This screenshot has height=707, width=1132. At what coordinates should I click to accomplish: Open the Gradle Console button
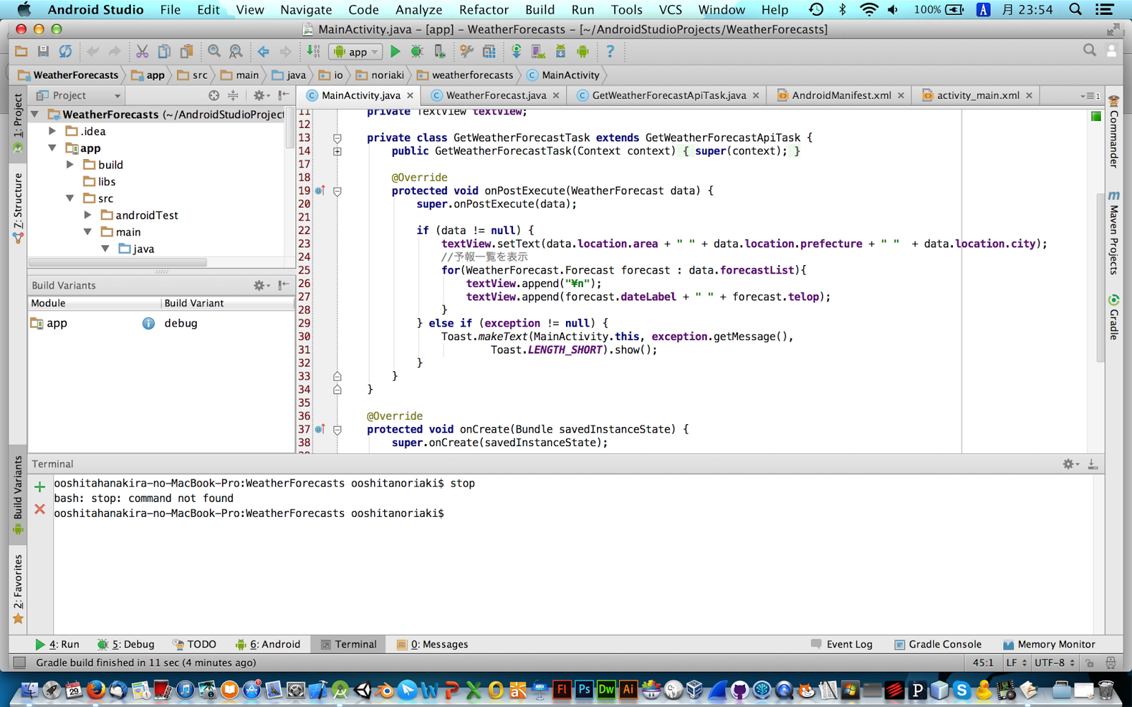[937, 644]
